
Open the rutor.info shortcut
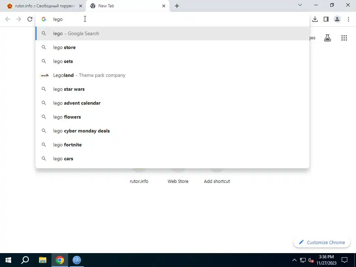point(139,181)
